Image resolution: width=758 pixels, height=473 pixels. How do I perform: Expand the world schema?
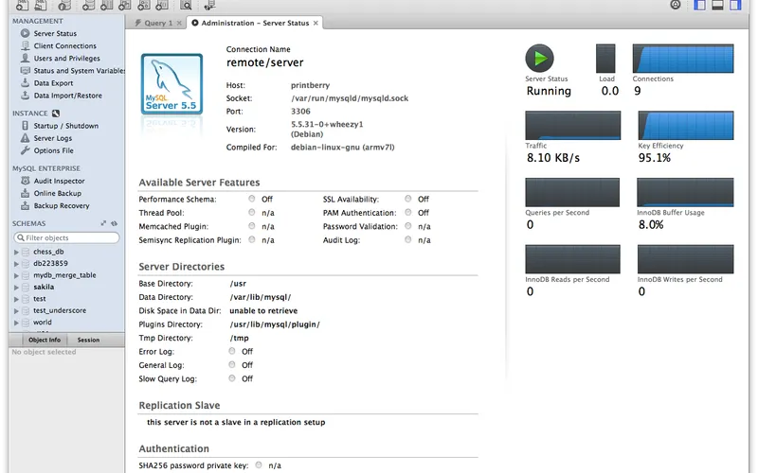point(16,322)
